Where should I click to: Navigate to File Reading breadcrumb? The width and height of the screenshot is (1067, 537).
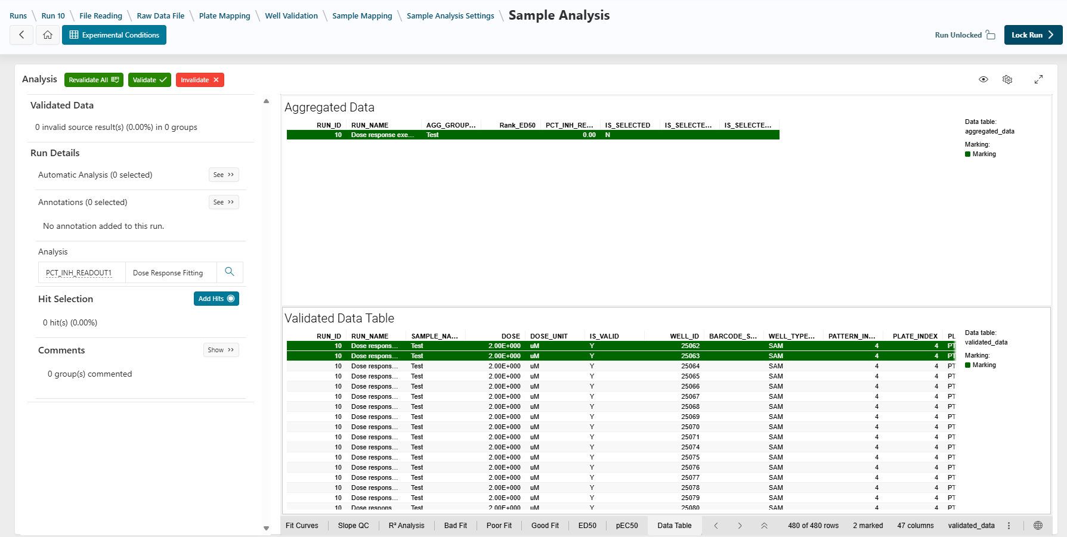click(x=101, y=16)
